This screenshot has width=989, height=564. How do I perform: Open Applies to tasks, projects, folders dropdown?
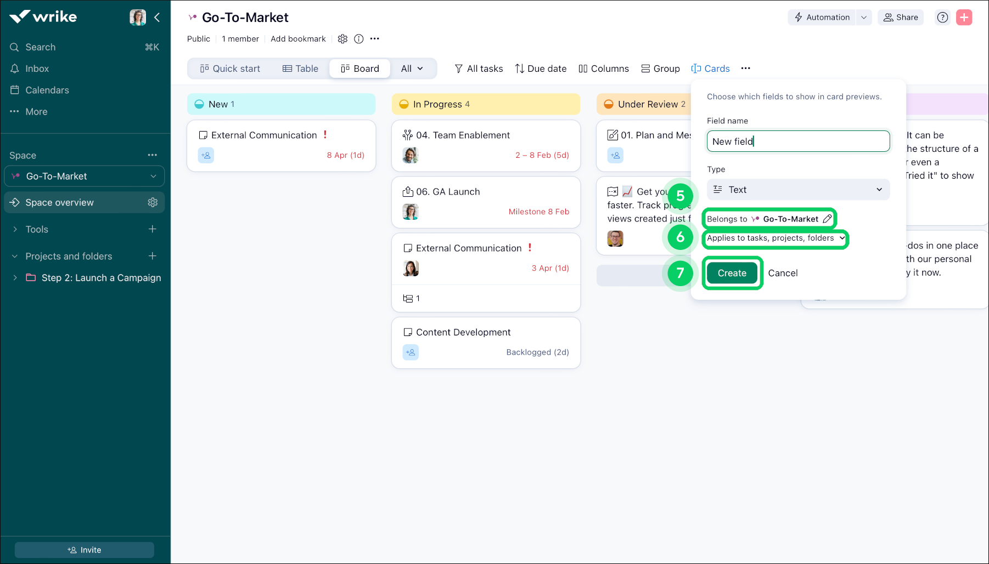pyautogui.click(x=776, y=238)
